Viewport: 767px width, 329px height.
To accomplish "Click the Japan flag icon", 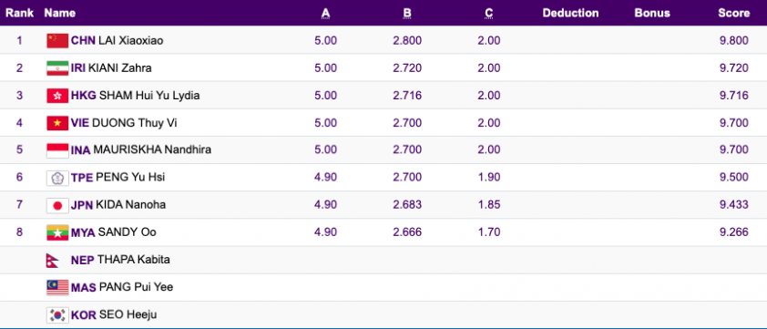I will 57,205.
